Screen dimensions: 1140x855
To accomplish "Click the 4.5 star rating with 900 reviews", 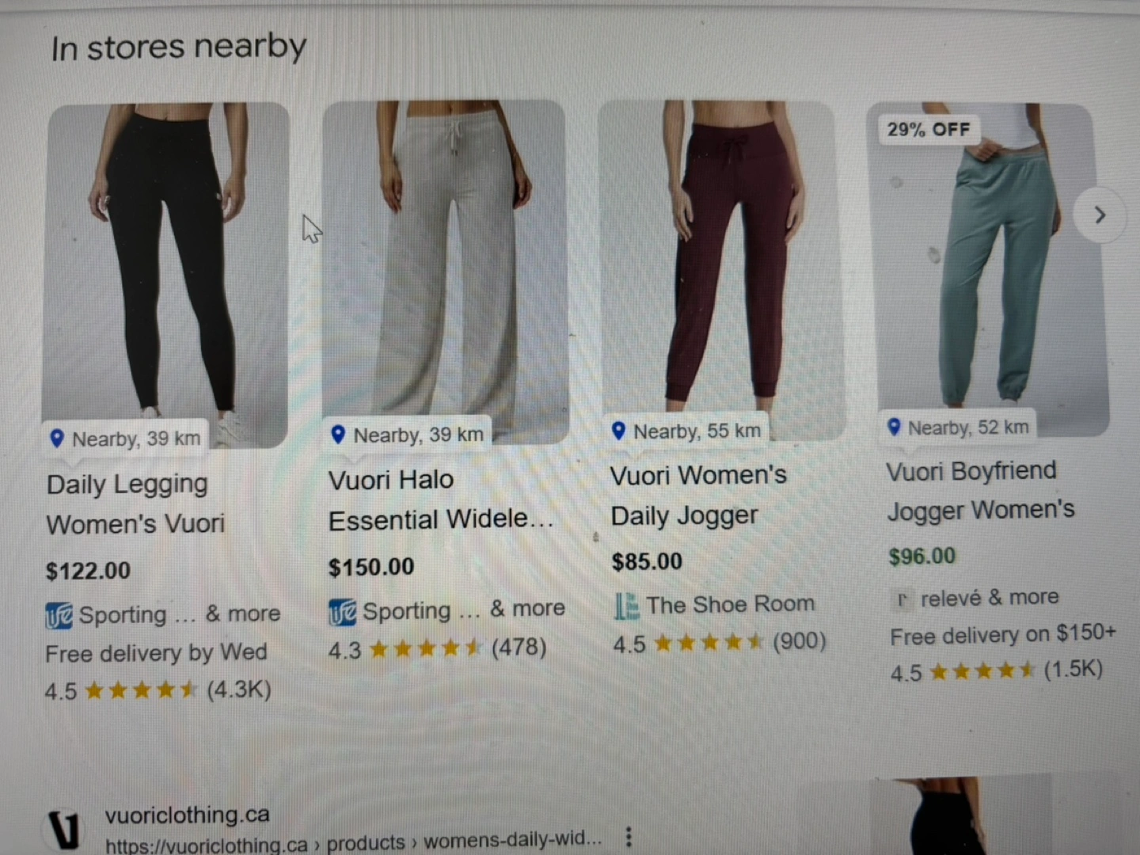I will [719, 642].
